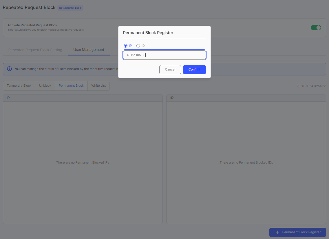Click the Permanent Block Register button
This screenshot has height=239, width=329.
(297, 232)
